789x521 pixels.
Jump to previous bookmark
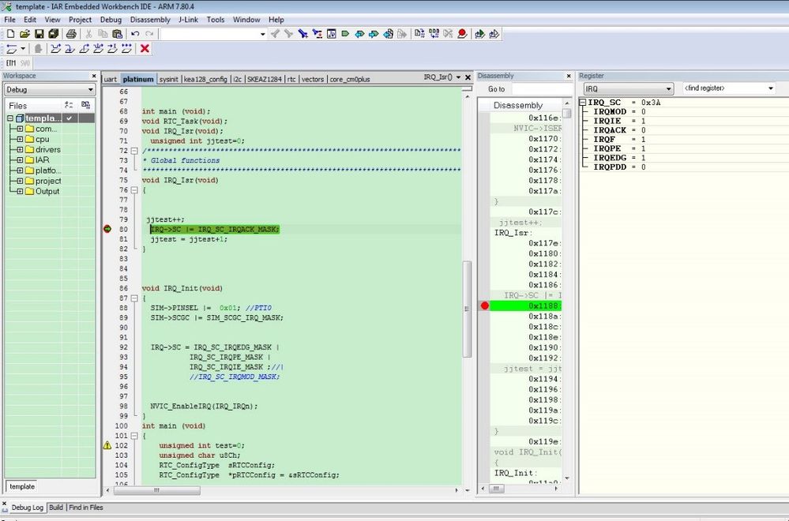tap(359, 34)
